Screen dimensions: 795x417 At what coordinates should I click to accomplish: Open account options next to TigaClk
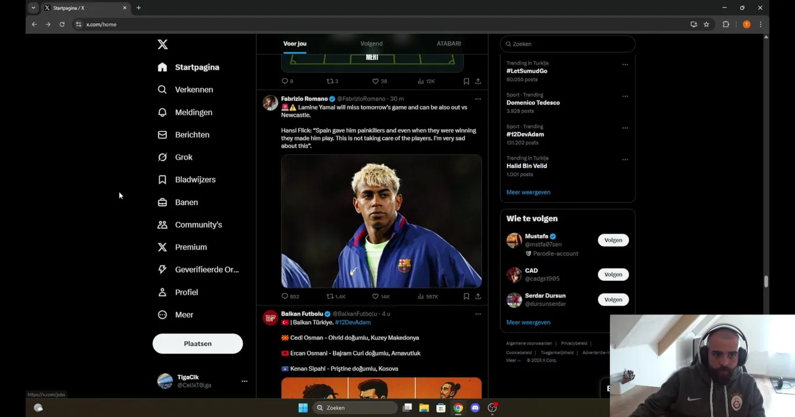(x=244, y=381)
